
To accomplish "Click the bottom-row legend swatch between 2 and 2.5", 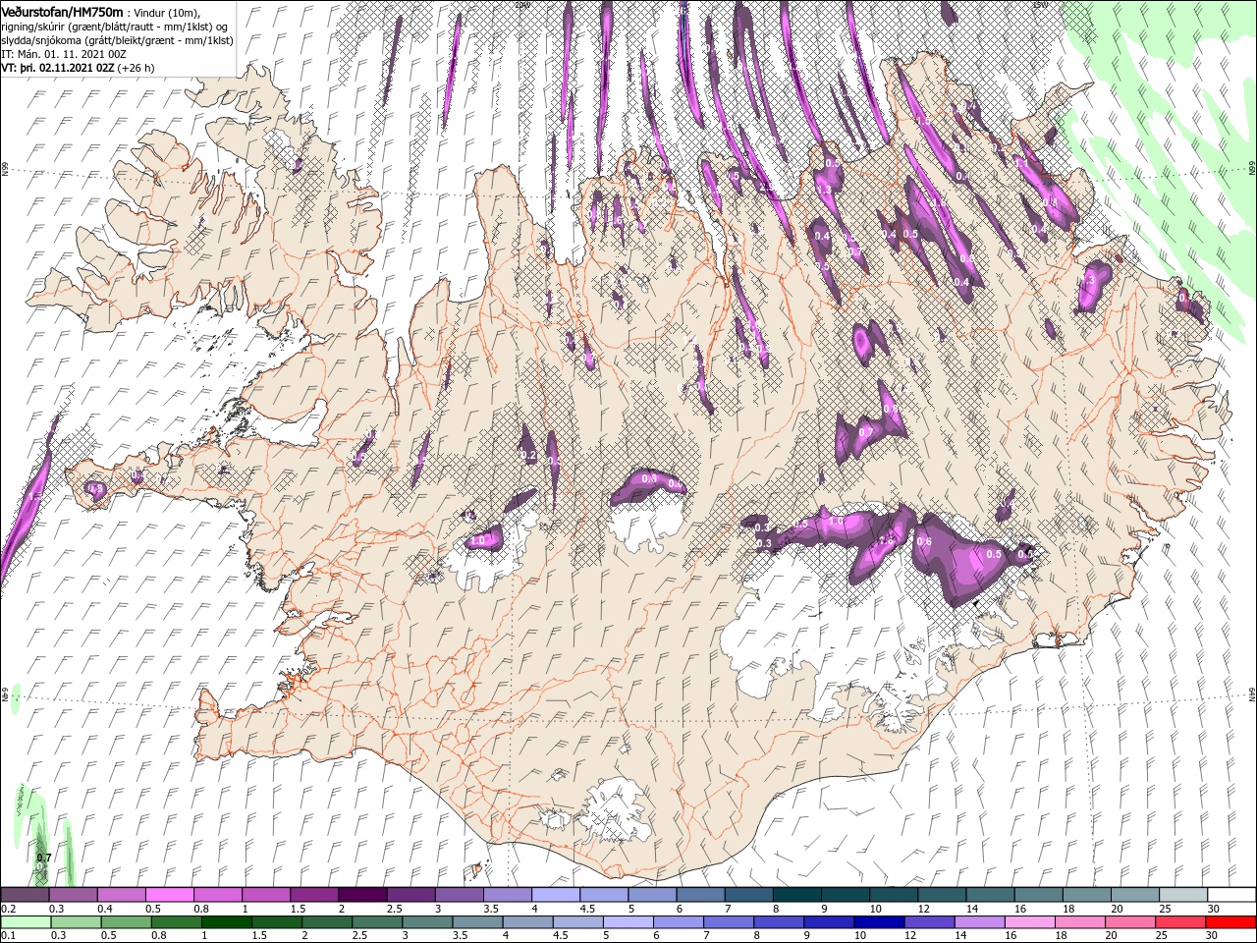I will tap(326, 922).
